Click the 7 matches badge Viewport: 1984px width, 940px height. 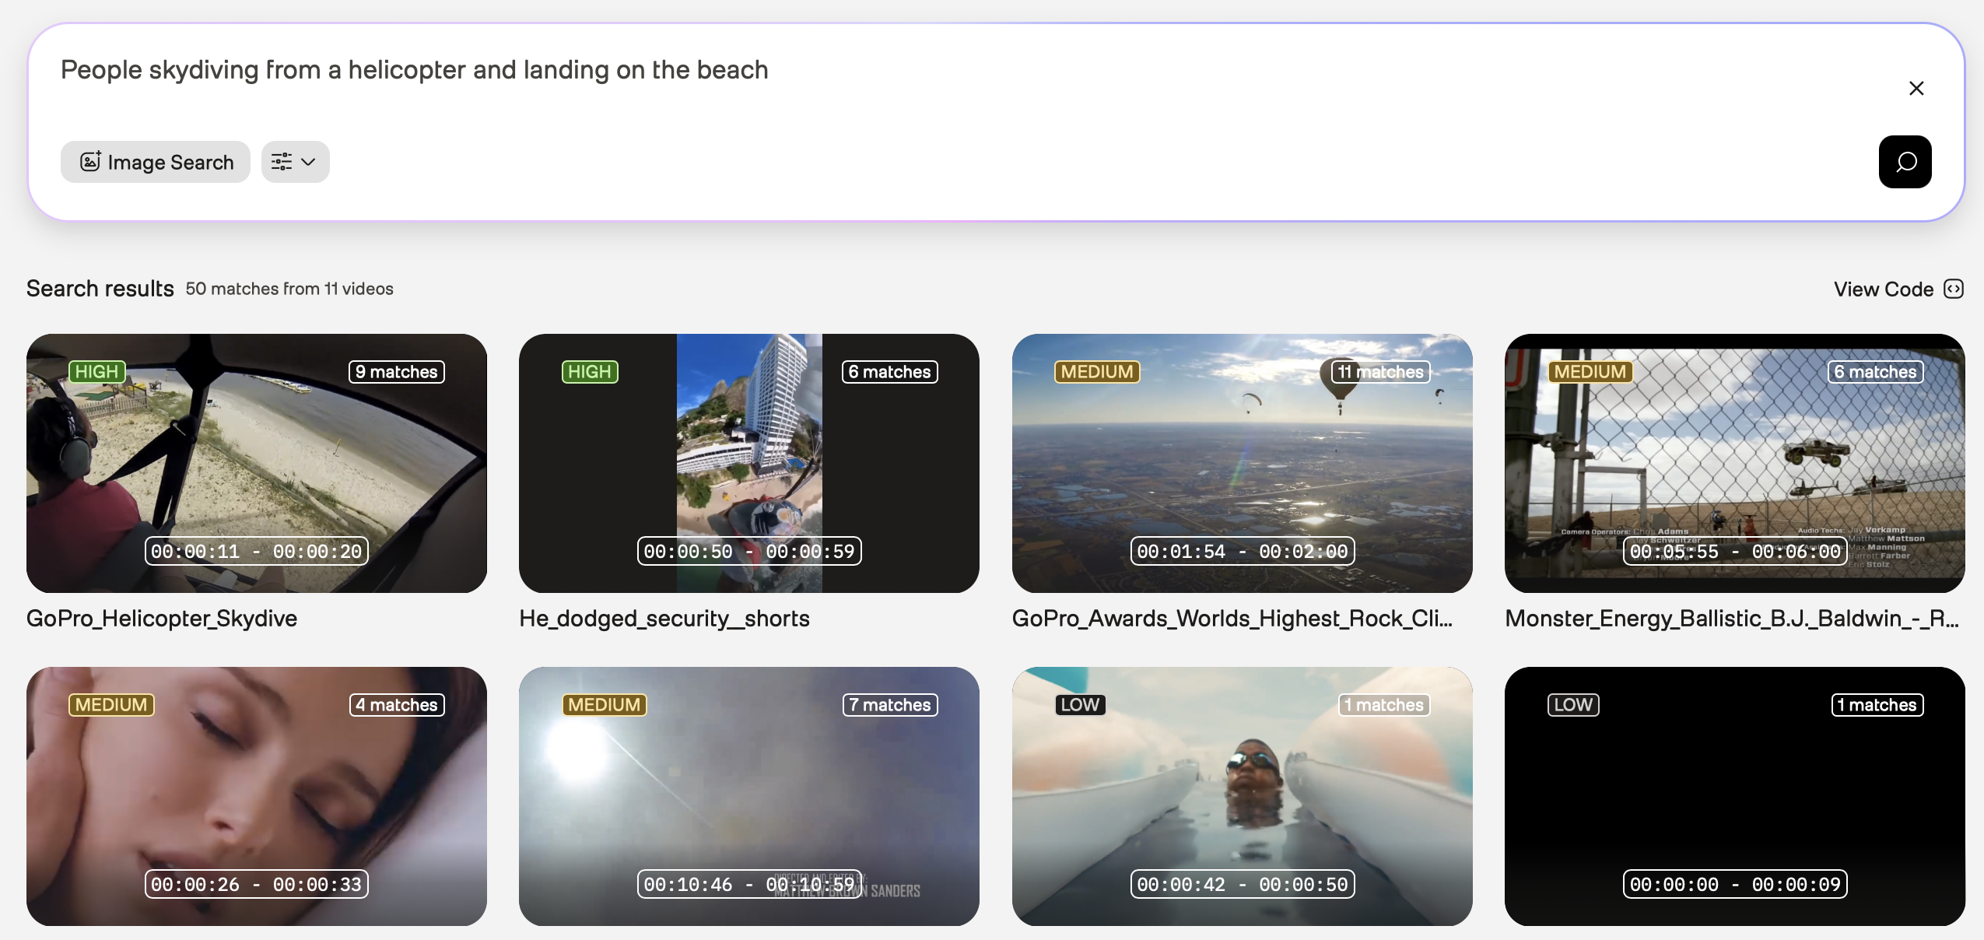(889, 705)
